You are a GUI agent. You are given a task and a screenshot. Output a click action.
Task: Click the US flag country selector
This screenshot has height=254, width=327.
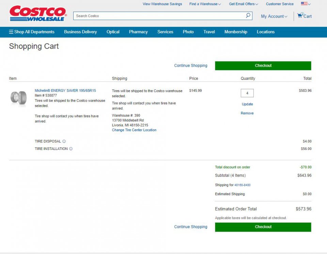[306, 4]
